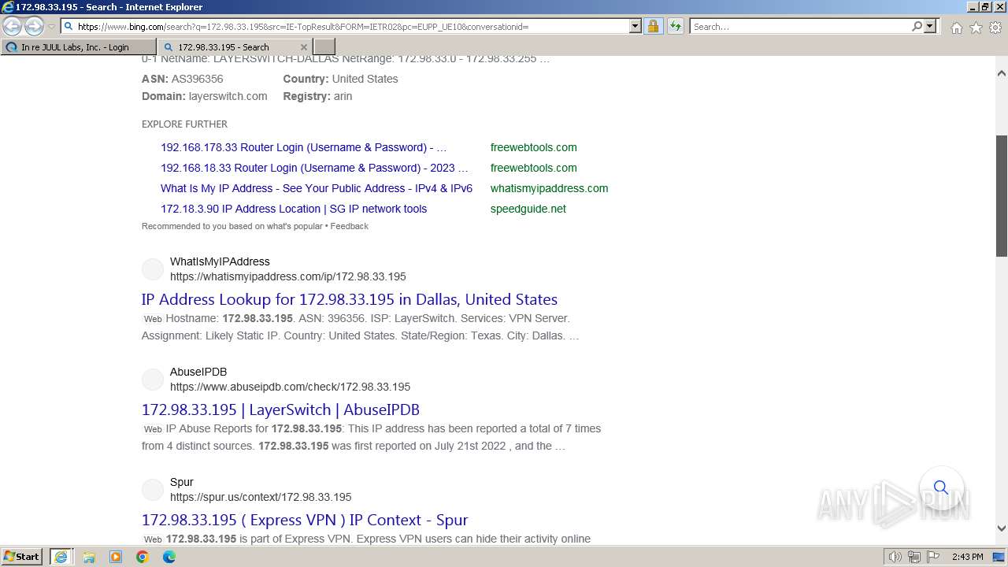Open the 172.98.33.195 LayerSwitch AbuseIPDB result
Screen dimensions: 1008x567
coord(280,409)
